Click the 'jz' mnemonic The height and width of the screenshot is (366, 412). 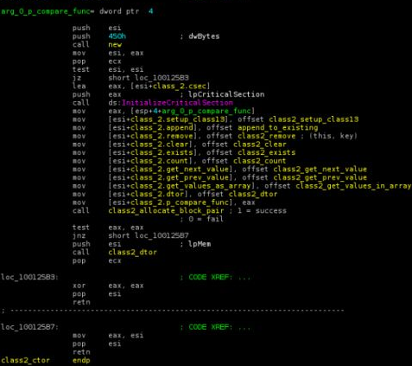click(77, 78)
